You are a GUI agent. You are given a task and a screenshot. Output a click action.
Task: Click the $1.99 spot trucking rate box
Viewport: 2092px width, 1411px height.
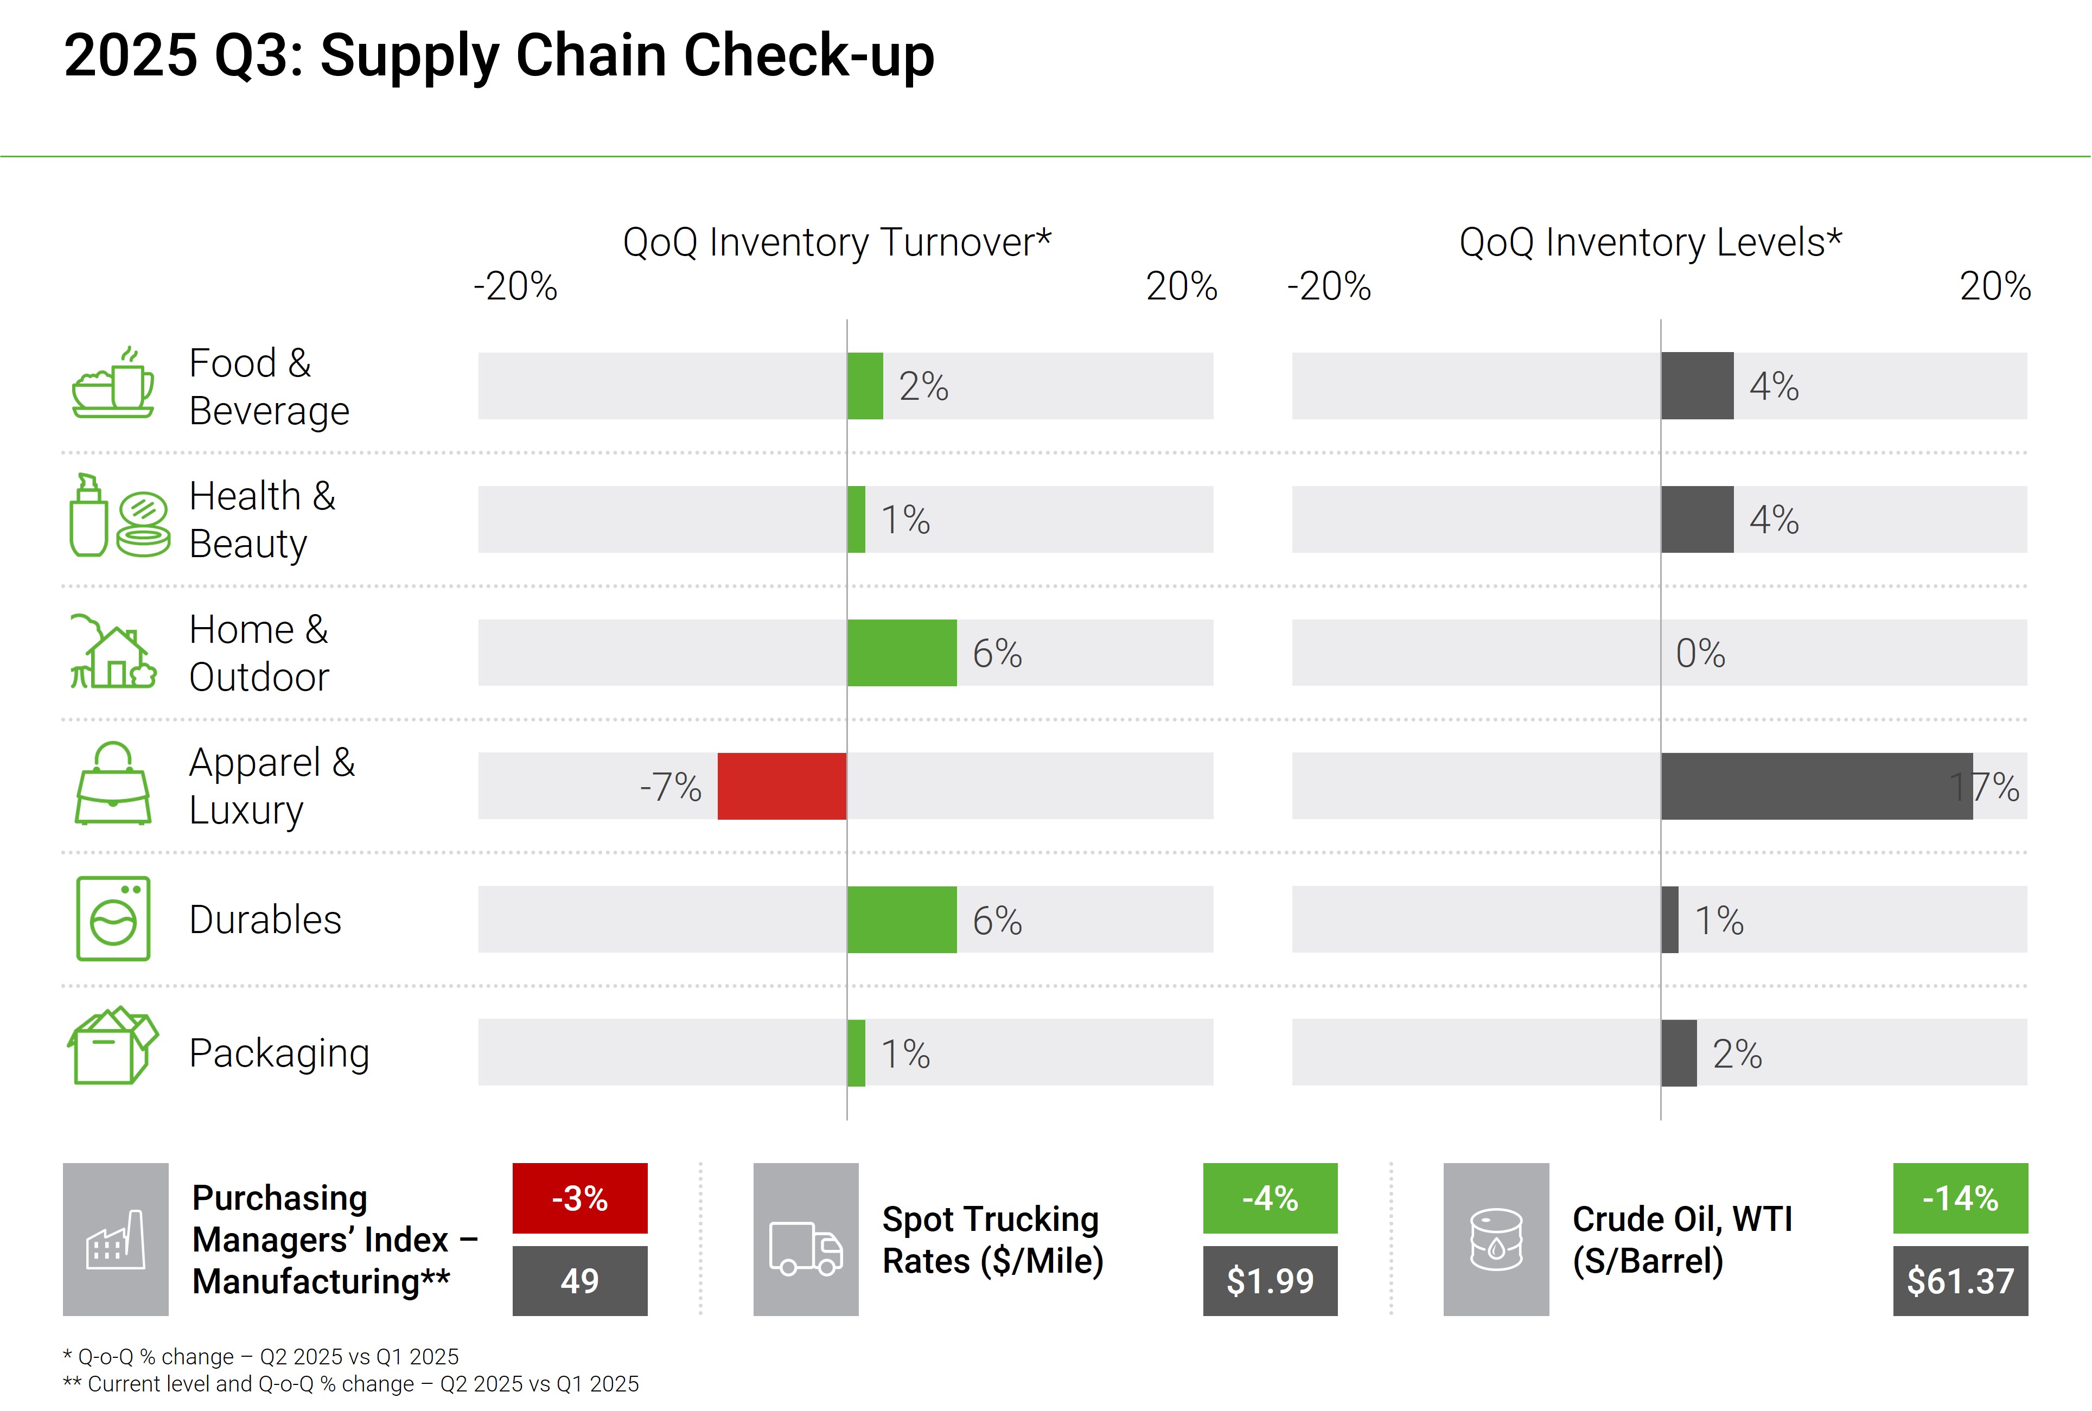click(1270, 1280)
